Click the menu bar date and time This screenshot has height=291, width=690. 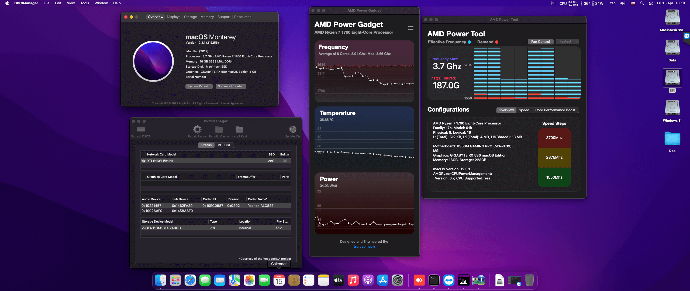click(x=671, y=3)
